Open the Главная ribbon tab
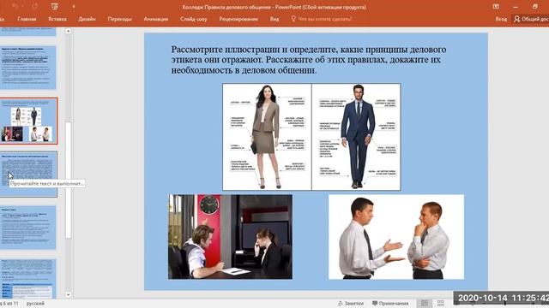The image size is (549, 308). click(27, 19)
